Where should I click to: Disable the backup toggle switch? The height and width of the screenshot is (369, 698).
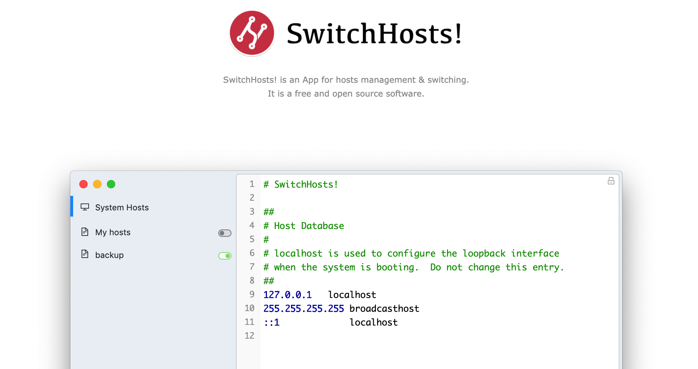(225, 256)
